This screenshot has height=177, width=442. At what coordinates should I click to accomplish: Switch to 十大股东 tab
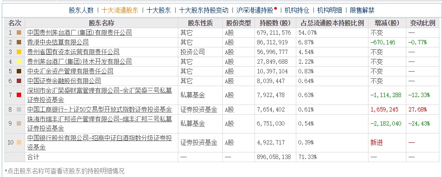point(158,11)
